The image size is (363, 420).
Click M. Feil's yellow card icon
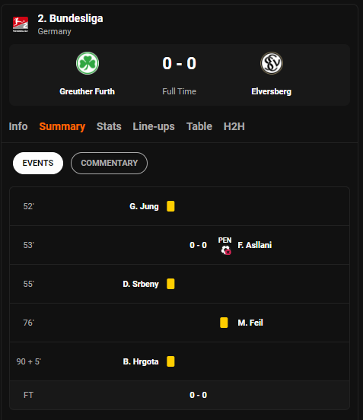pos(224,323)
